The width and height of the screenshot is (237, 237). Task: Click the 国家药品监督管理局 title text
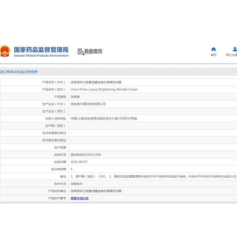(41, 50)
